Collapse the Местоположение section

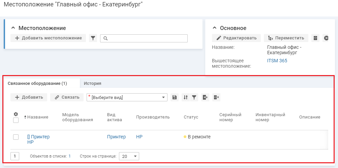[13, 28]
